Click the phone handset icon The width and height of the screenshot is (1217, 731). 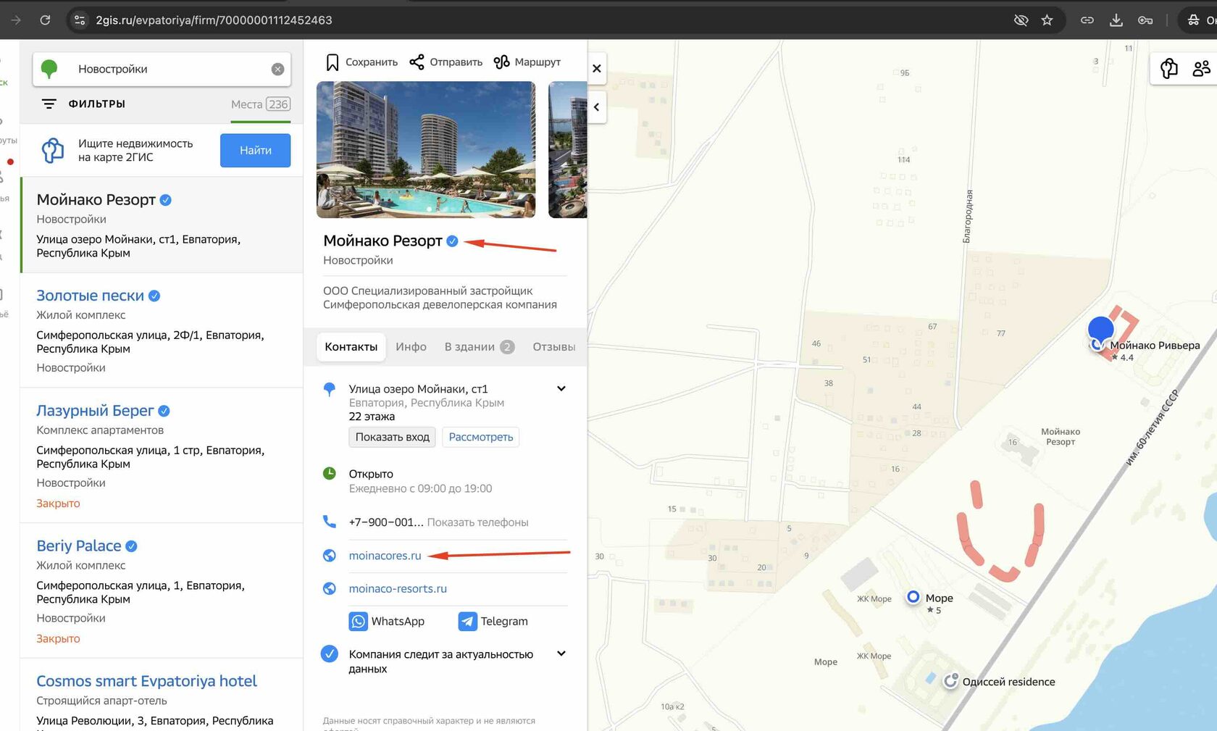click(x=329, y=522)
